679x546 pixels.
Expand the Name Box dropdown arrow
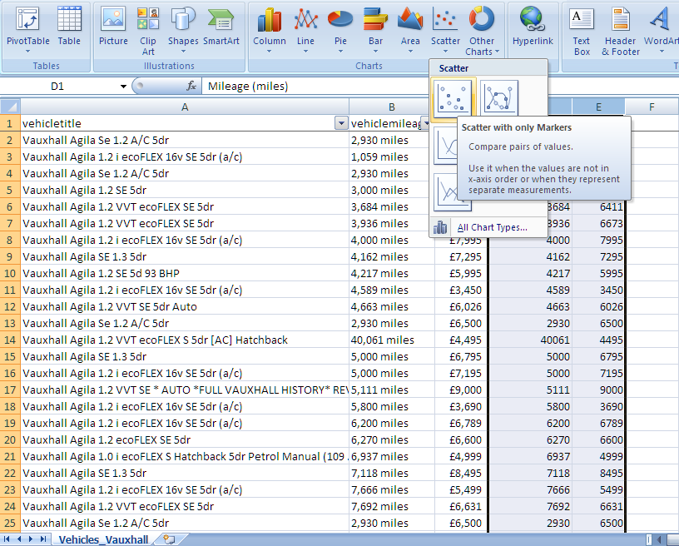point(123,87)
